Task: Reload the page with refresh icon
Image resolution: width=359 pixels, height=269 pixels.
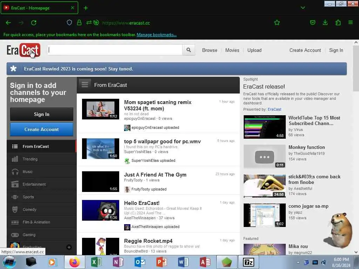Action: pos(34,23)
